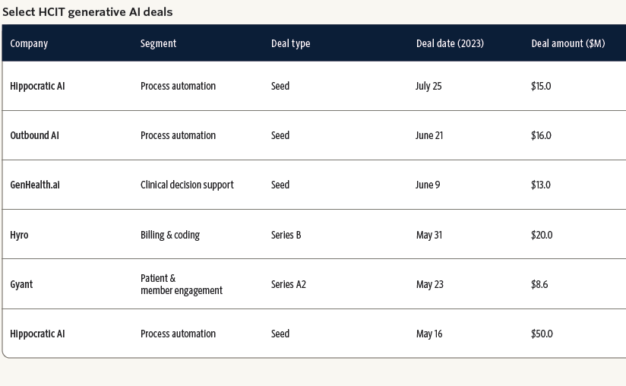This screenshot has height=386, width=626.
Task: Click the June 21 deal date
Action: (x=429, y=135)
